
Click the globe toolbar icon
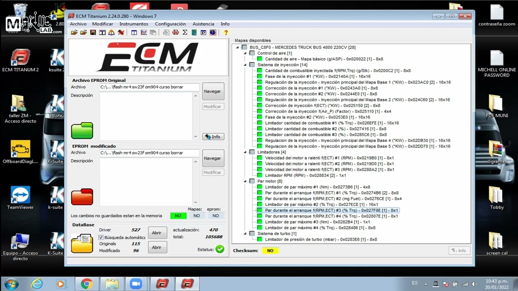coord(213,32)
